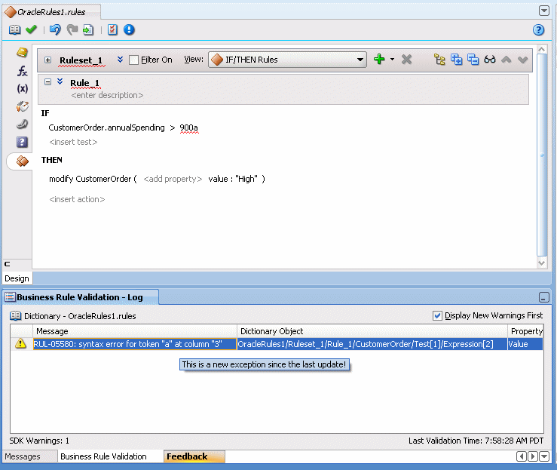Click the 900a value expression
The width and height of the screenshot is (557, 470).
click(x=188, y=127)
